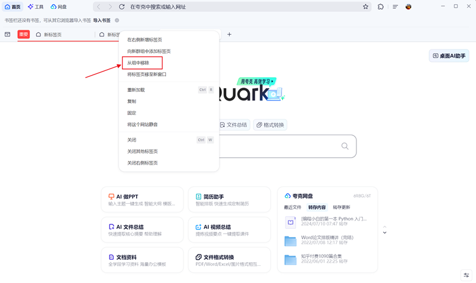This screenshot has width=476, height=283.
Task: Click 格式转换 quick action chip
Action: (270, 125)
